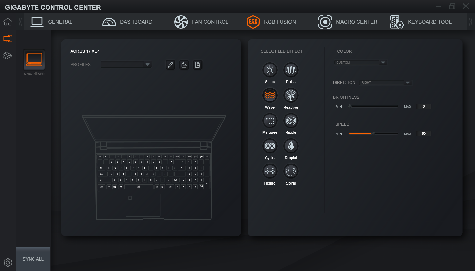Pick the Reactive LED effect icon
475x271 pixels.
291,96
